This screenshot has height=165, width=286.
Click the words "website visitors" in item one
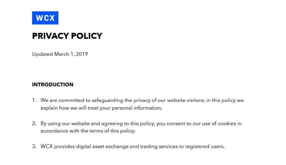click(184, 100)
